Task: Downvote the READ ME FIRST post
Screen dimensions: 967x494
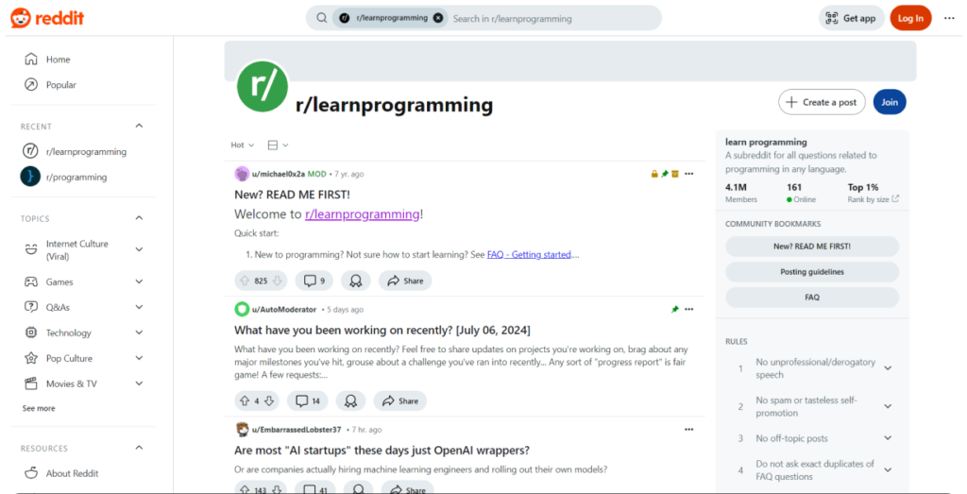Action: [x=277, y=281]
